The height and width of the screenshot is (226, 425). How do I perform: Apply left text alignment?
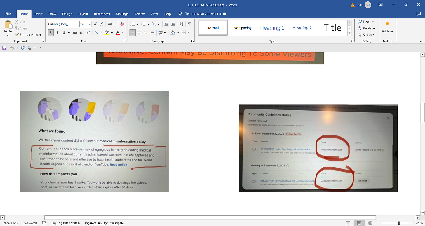point(133,33)
